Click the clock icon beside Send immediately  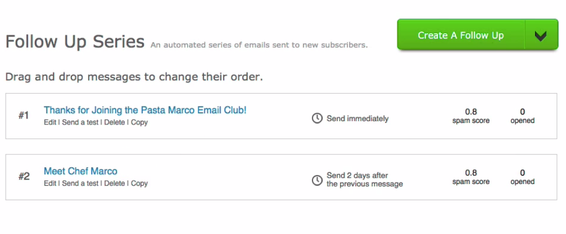[317, 118]
